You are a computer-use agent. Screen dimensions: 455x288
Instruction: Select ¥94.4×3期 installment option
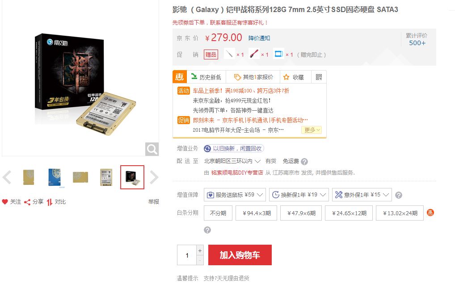256,213
